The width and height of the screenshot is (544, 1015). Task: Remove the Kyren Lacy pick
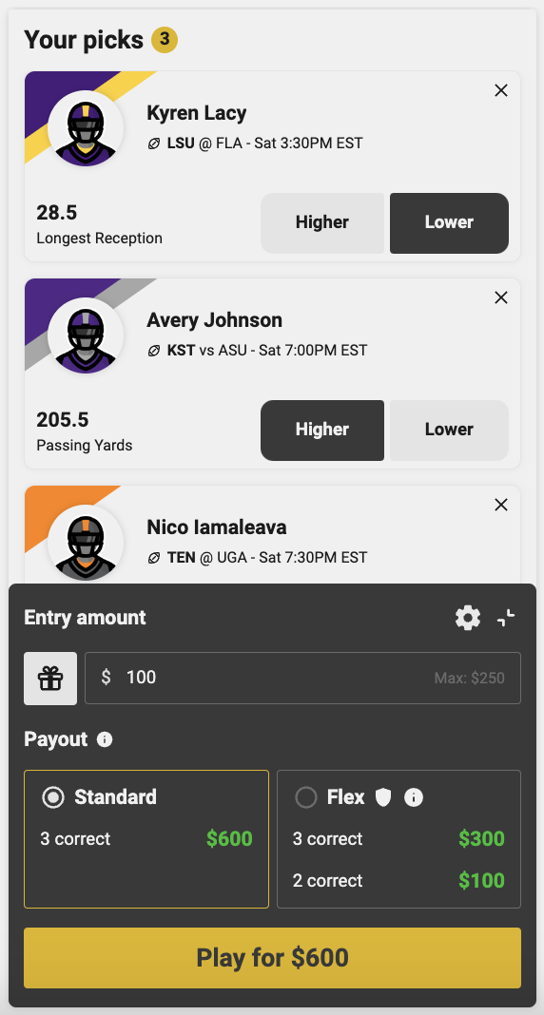tap(500, 90)
